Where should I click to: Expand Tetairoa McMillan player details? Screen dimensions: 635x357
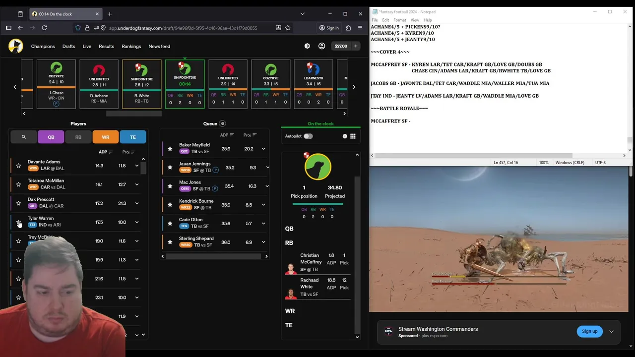pos(137,184)
